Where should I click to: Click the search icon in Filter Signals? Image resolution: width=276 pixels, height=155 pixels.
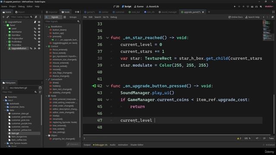[x=78, y=22]
